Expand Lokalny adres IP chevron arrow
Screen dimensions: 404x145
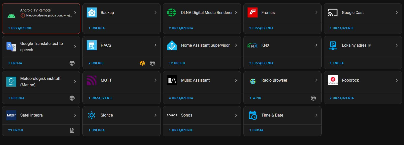pyautogui.click(x=397, y=45)
